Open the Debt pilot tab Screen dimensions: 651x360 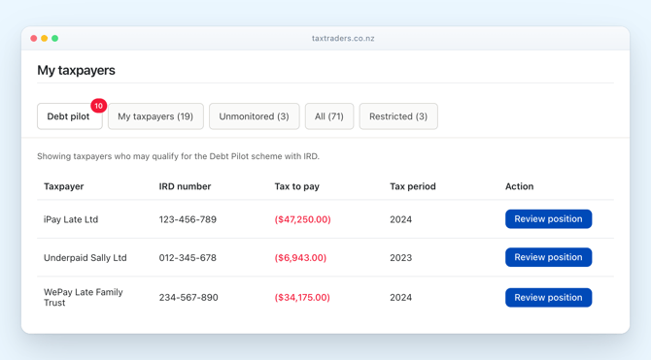click(x=69, y=116)
